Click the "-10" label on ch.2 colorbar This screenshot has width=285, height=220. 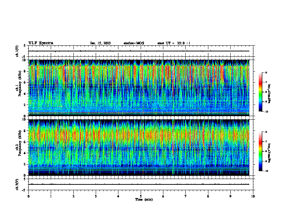(266, 171)
